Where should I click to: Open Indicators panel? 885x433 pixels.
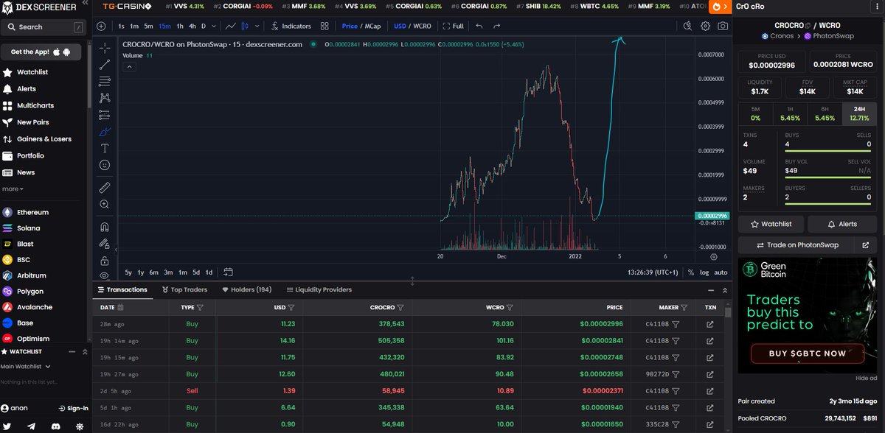click(x=291, y=26)
